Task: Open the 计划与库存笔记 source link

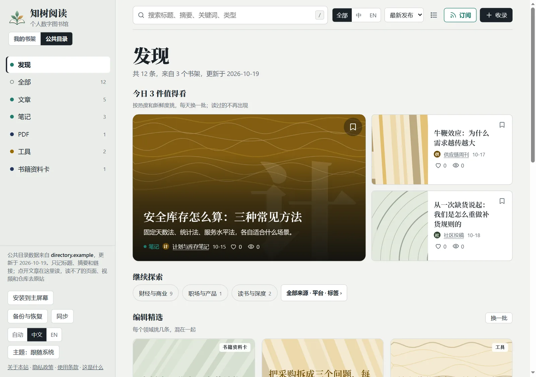Action: [x=191, y=247]
